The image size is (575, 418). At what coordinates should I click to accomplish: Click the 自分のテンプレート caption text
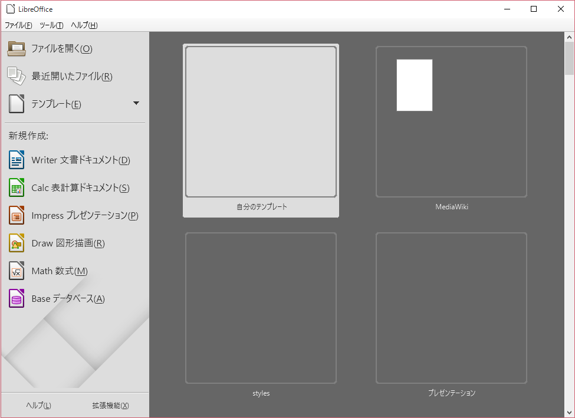(261, 207)
